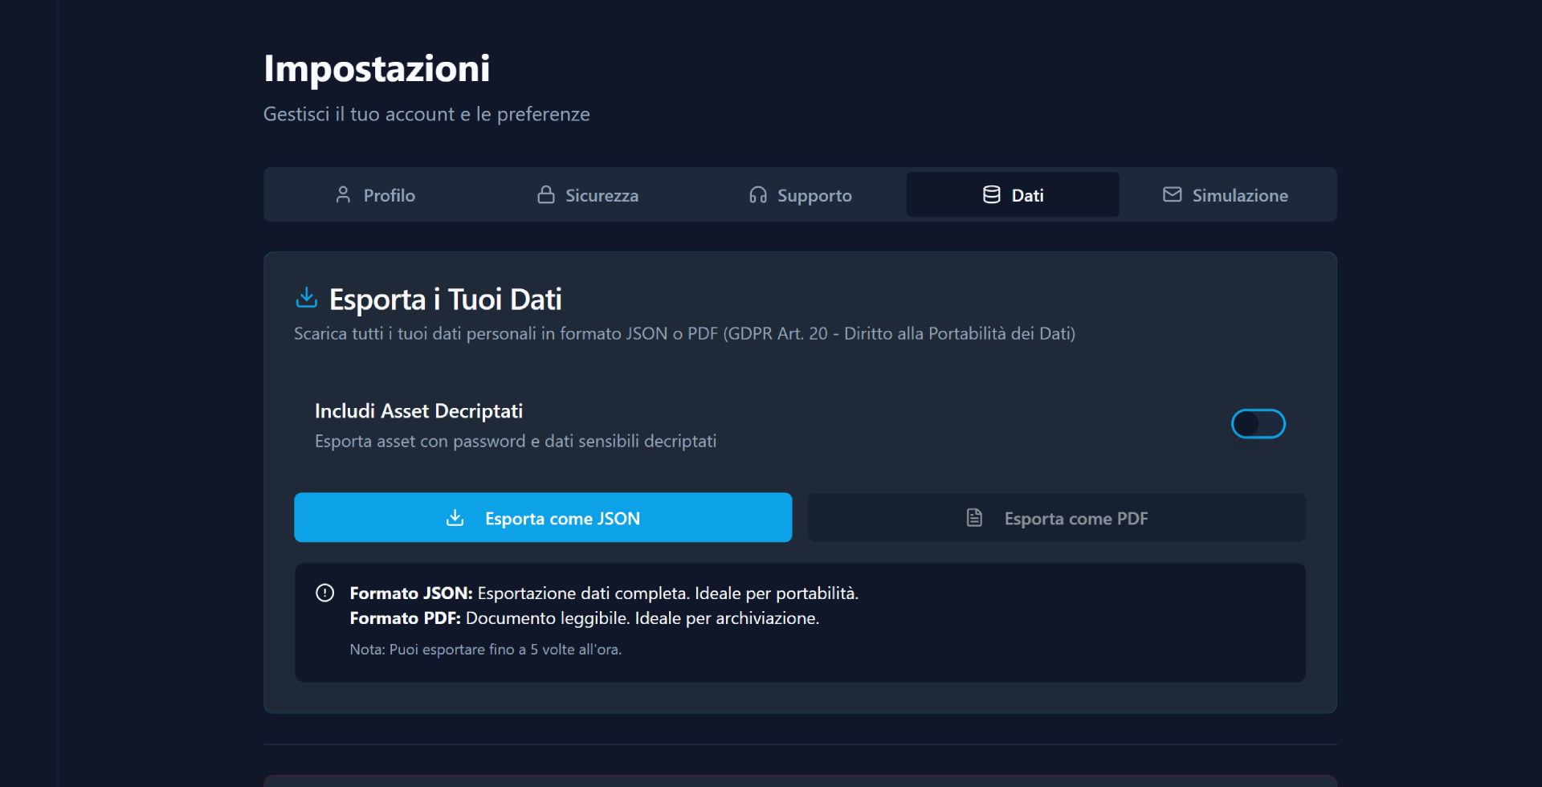This screenshot has width=1542, height=787.
Task: Click the 'Impostazioni' page heading
Action: [x=377, y=67]
